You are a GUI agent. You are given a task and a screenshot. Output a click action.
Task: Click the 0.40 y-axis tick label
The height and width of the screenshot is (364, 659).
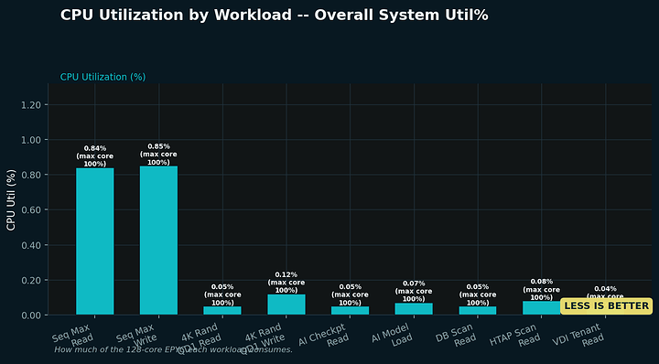(31, 245)
